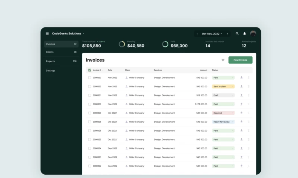Click the $12 500.00 amount cell
The width and height of the screenshot is (298, 178).
tap(202, 95)
